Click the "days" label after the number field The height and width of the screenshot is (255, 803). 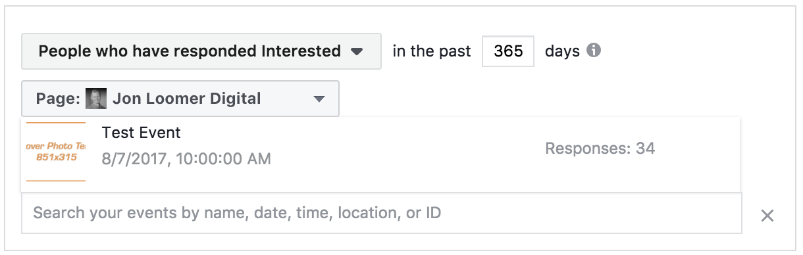(562, 51)
